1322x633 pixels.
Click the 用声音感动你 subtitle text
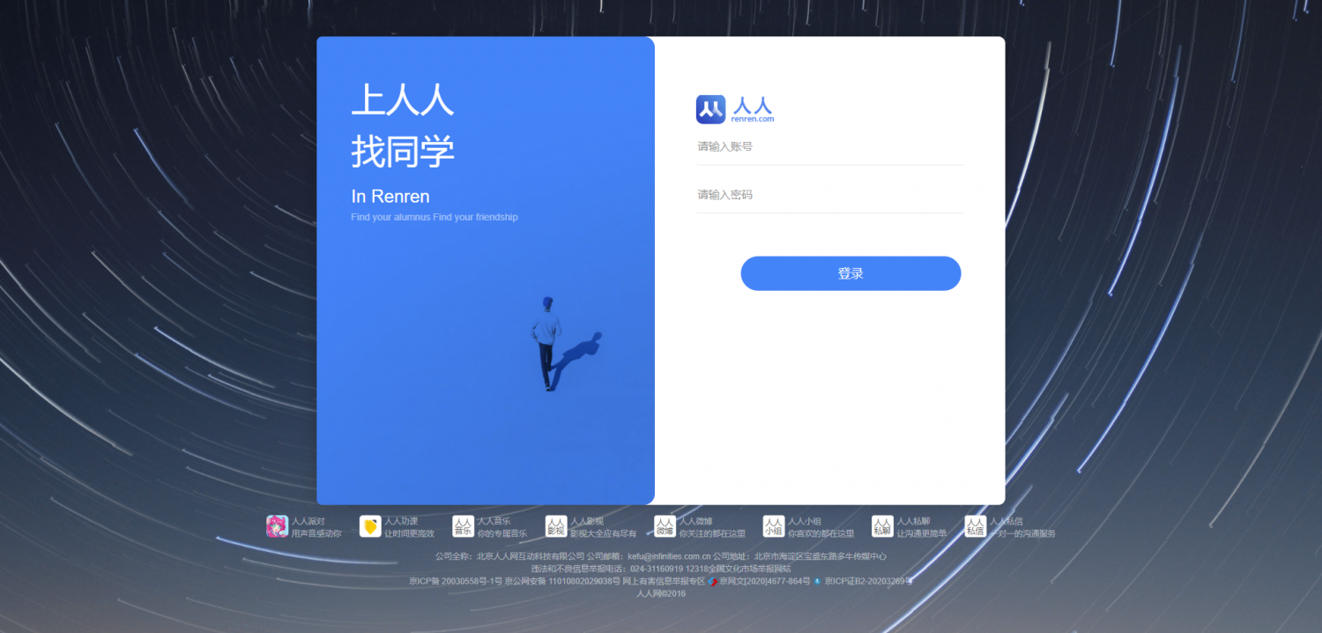tap(316, 533)
